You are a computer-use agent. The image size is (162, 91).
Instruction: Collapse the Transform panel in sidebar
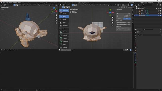coord(116,9)
